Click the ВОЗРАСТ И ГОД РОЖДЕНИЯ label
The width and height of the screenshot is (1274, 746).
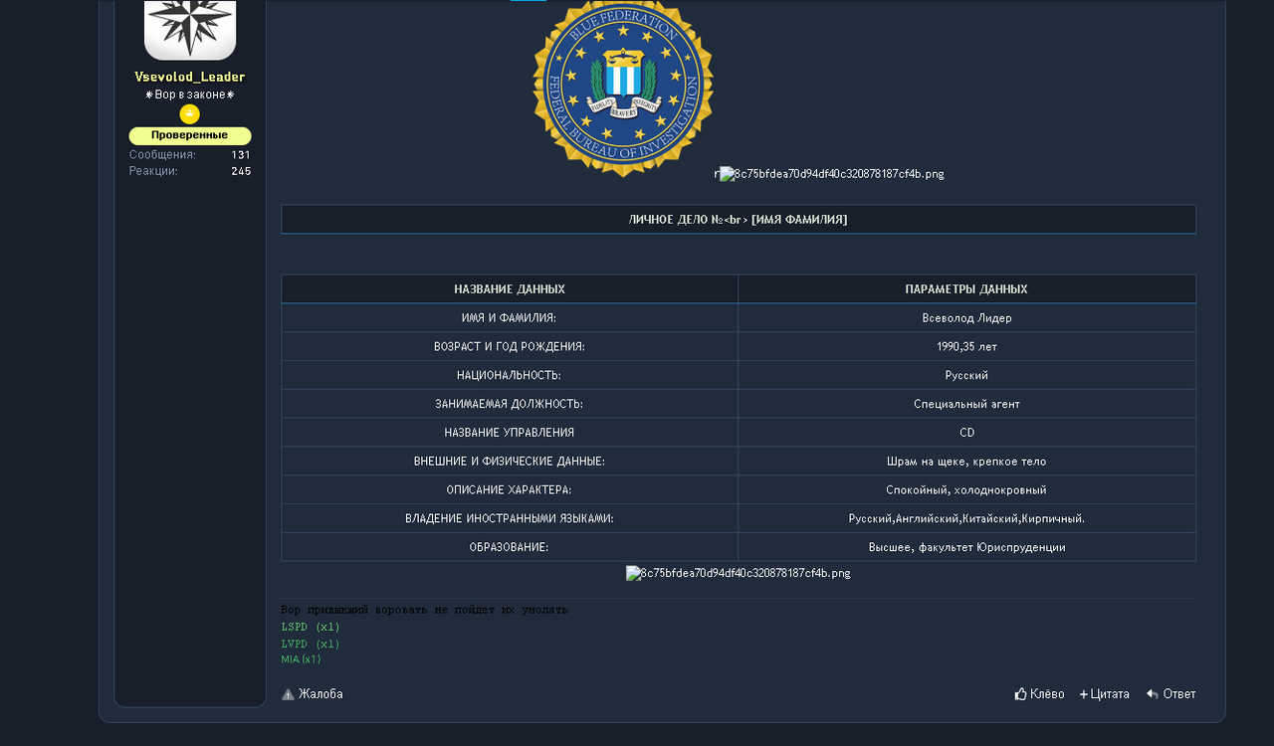510,347
